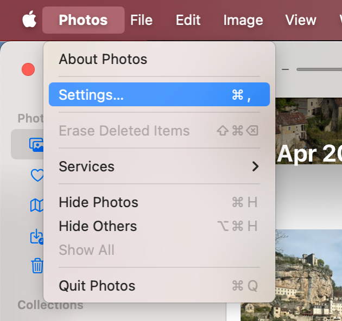The height and width of the screenshot is (321, 342).
Task: Open the Image menu
Action: pyautogui.click(x=243, y=20)
